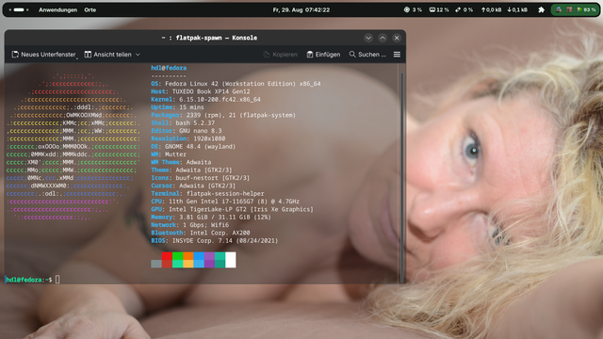Open the puzzle-piece extensions icon
603x339 pixels.
541,10
